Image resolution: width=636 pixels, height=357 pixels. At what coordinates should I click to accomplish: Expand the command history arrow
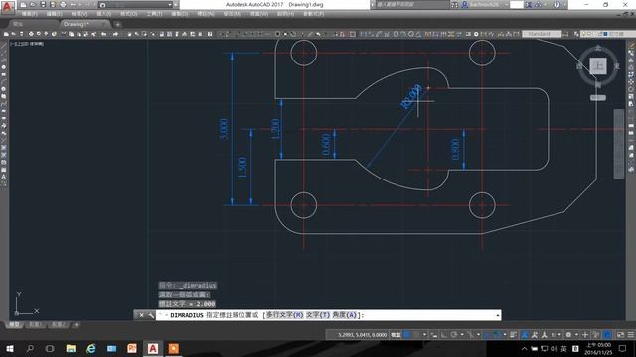pyautogui.click(x=498, y=315)
